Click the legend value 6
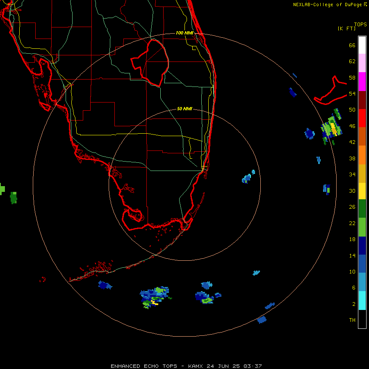This screenshot has height=369, width=369. point(354,287)
